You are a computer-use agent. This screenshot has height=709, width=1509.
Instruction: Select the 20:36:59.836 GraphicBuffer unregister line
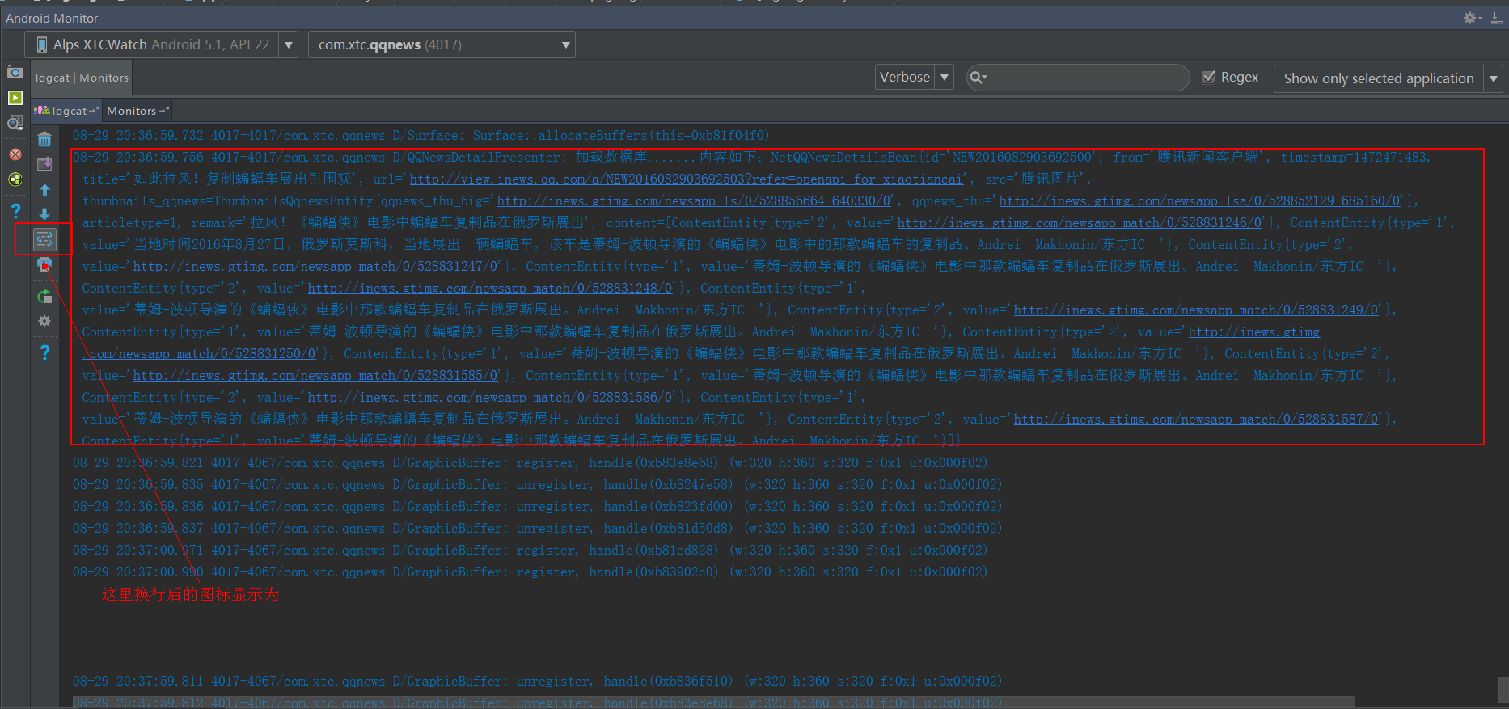tap(537, 507)
